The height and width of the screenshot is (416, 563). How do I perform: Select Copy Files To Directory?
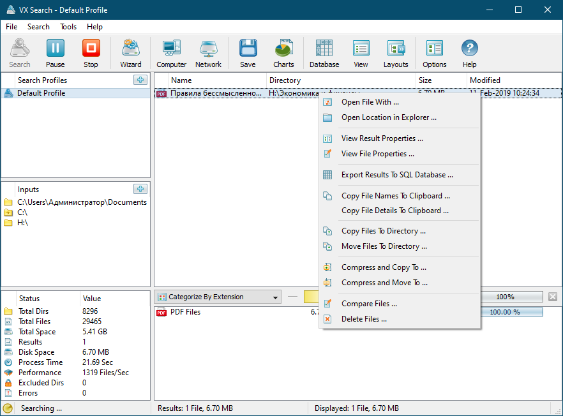[x=400, y=231]
